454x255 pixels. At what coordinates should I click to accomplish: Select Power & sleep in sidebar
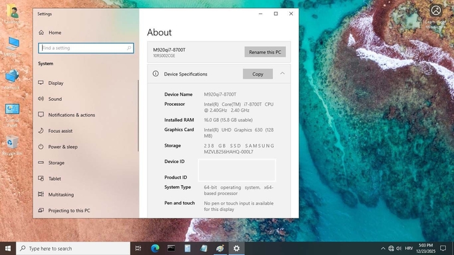pyautogui.click(x=62, y=147)
